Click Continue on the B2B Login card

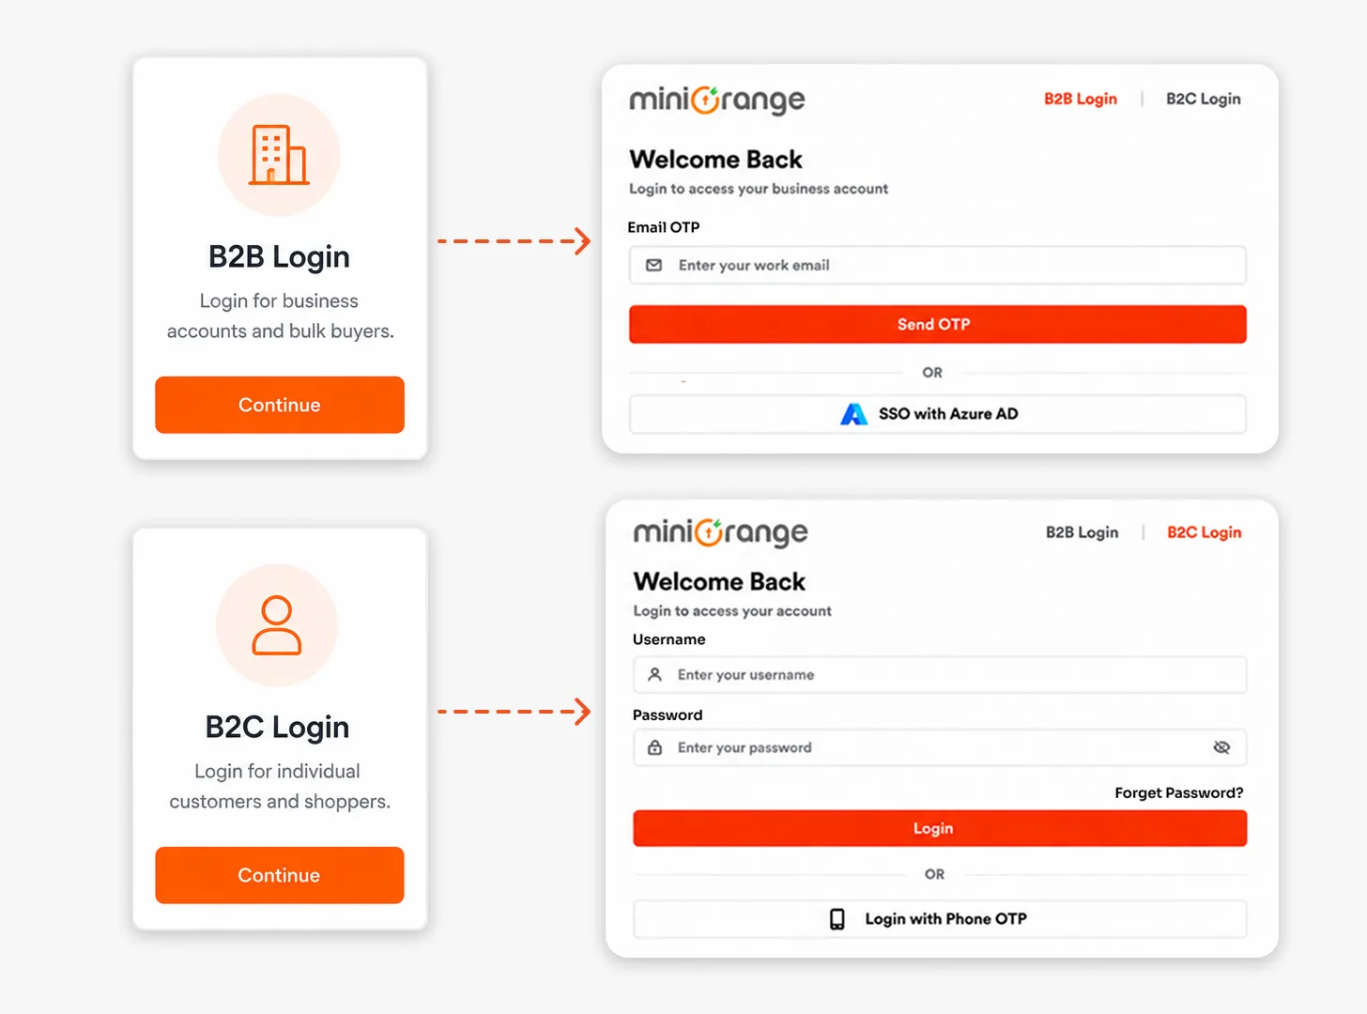pyautogui.click(x=280, y=405)
